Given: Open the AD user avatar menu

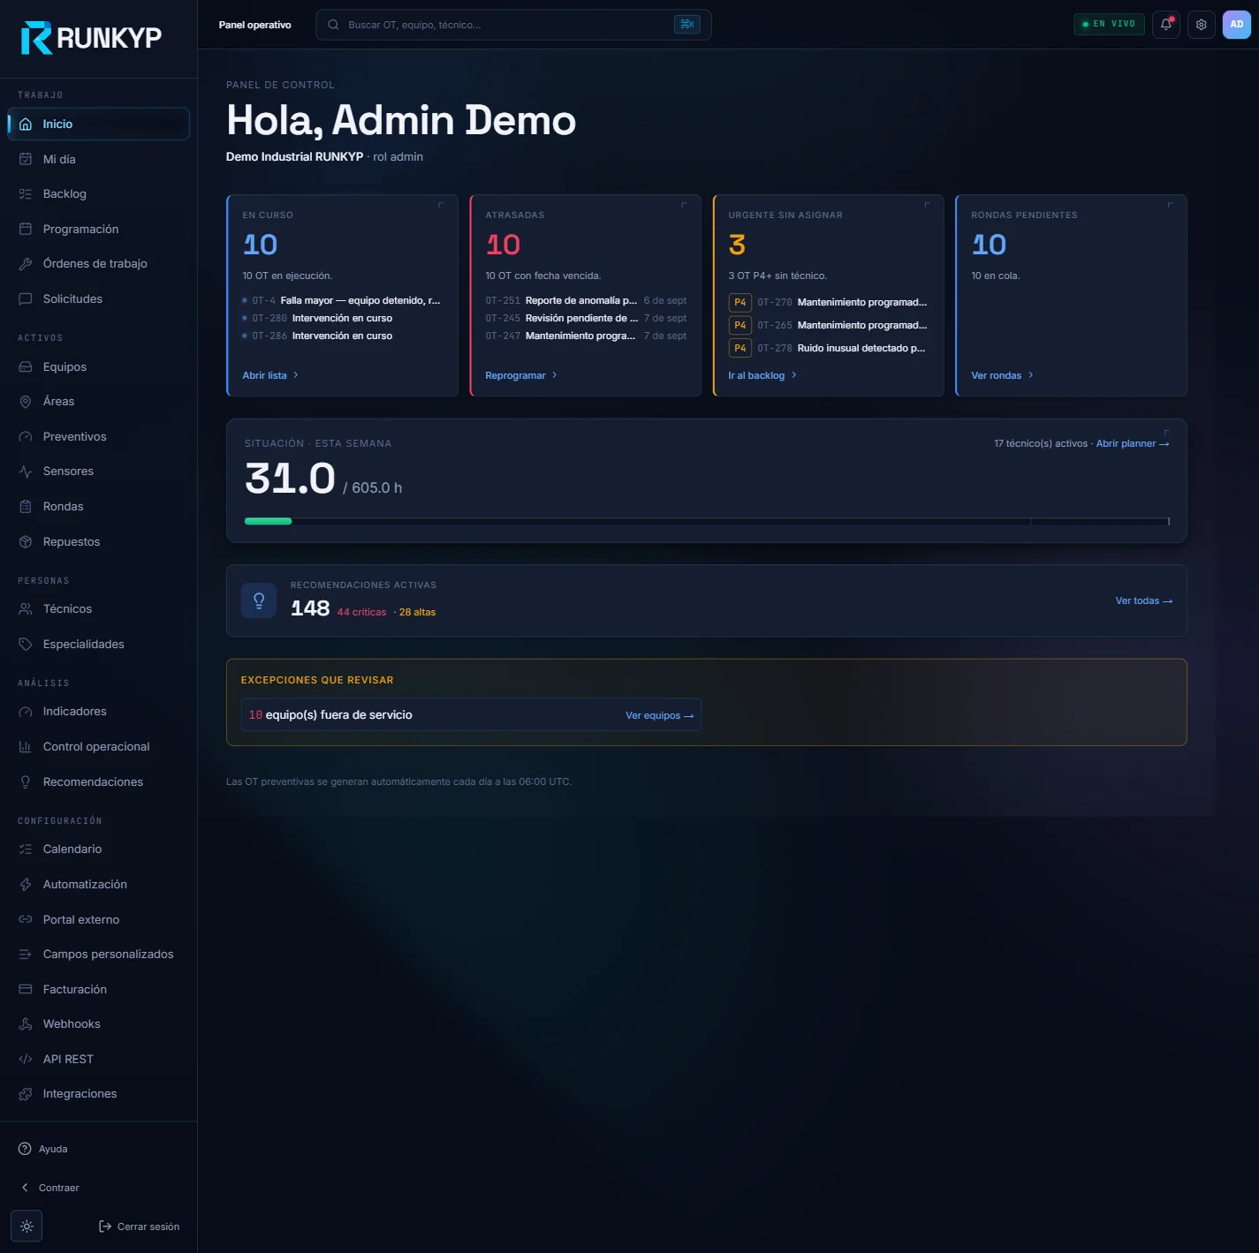Looking at the screenshot, I should coord(1237,25).
